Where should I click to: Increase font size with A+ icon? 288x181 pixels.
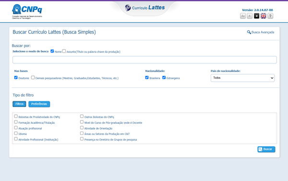pyautogui.click(x=243, y=16)
